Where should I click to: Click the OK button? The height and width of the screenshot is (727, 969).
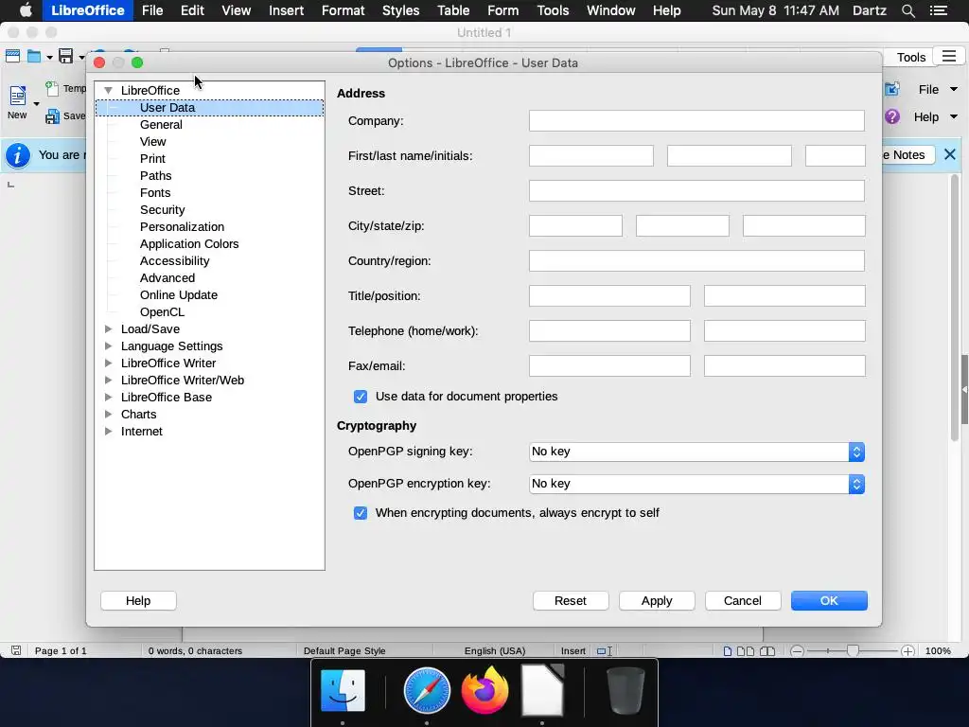[829, 600]
